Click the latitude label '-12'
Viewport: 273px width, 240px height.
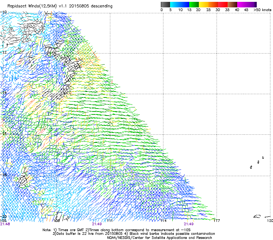[3, 52]
